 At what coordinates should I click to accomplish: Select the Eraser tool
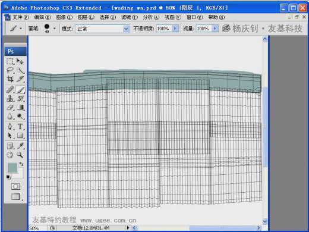point(10,108)
